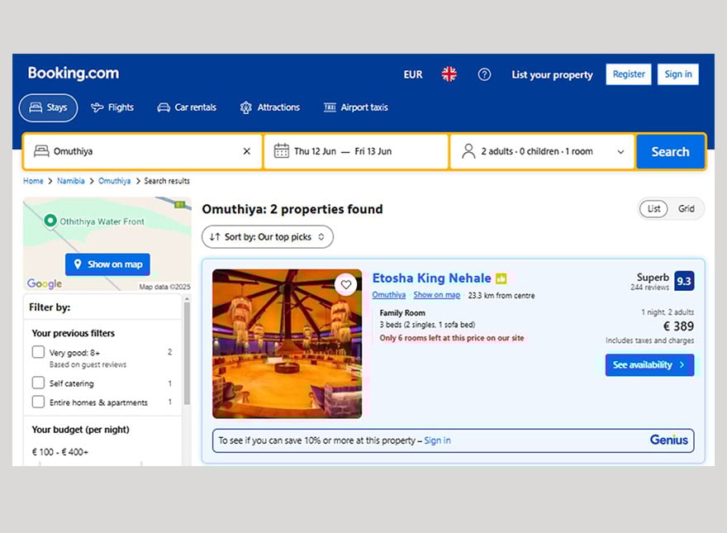Switch to List view

[653, 209]
